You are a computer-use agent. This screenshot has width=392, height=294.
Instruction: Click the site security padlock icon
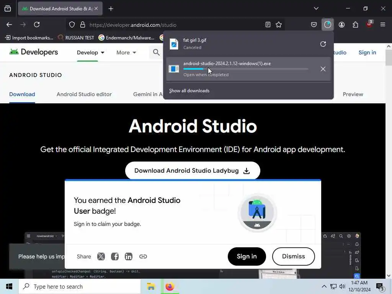[x=83, y=25]
